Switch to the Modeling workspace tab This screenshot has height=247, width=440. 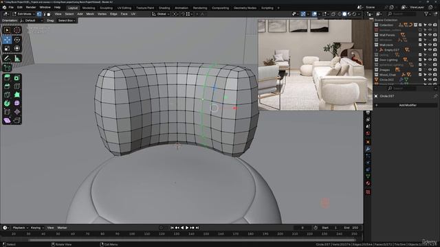(x=89, y=8)
